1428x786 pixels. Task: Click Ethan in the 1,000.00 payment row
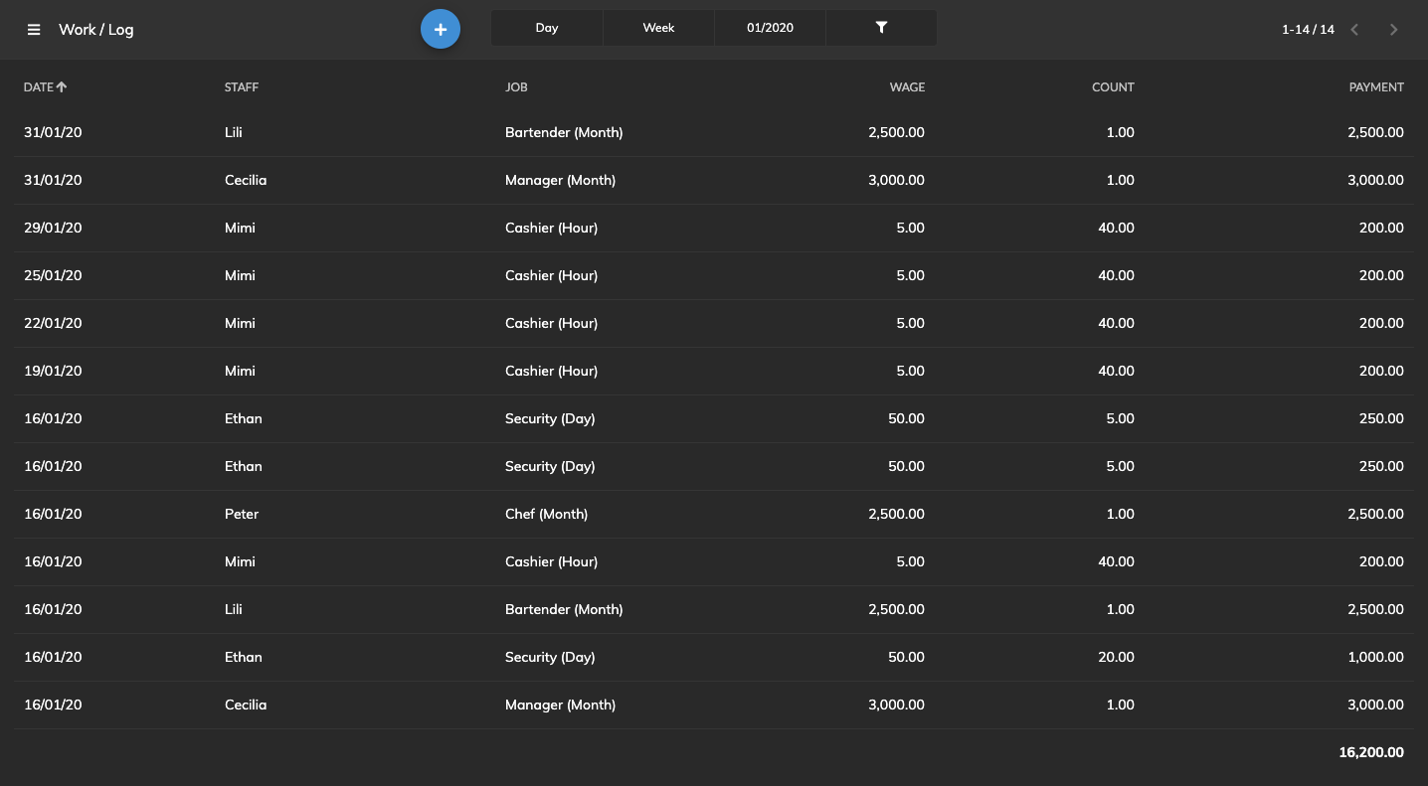(244, 657)
